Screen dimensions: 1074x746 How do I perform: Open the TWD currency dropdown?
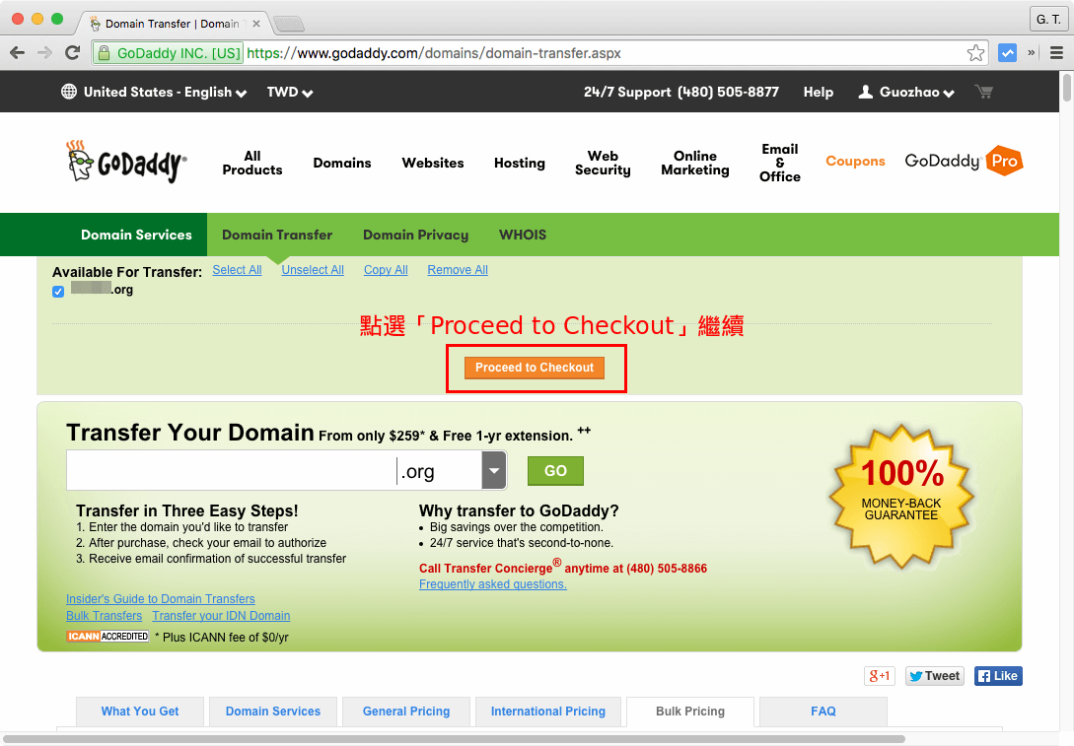[289, 91]
